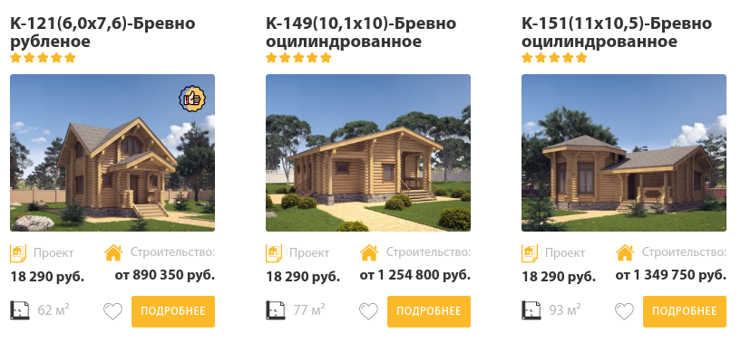Click project blueprint icon under K-121

(18, 253)
